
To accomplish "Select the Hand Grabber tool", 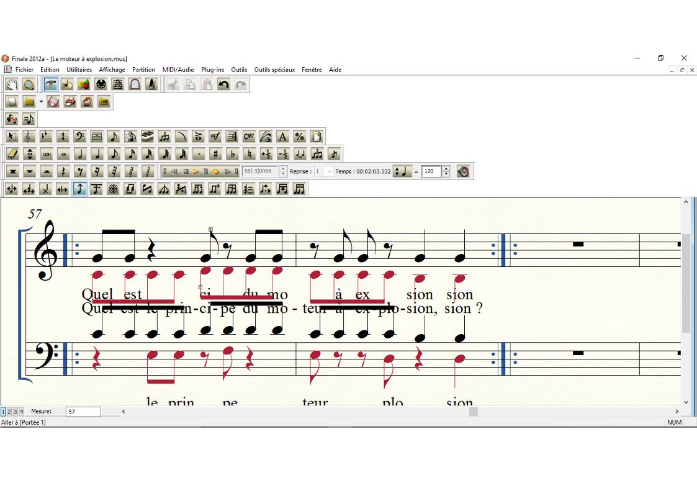I will pos(12,84).
